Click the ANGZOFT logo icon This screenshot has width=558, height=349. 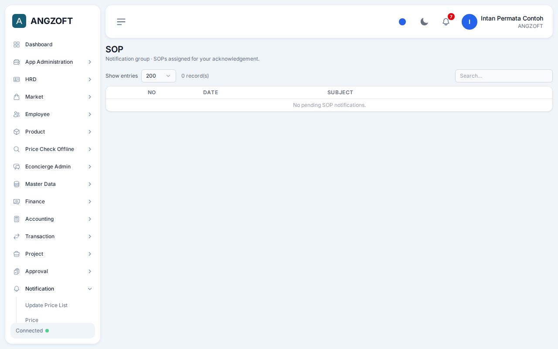click(19, 21)
